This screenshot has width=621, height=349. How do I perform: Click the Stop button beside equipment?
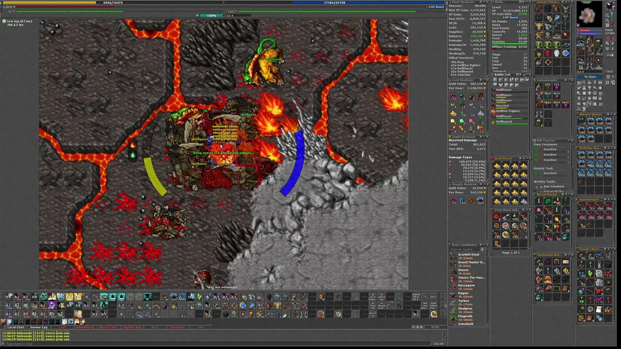610,72
